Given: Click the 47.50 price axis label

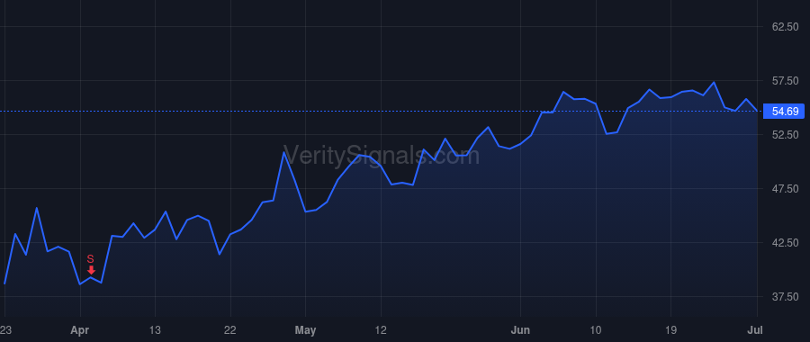Looking at the screenshot, I should [x=785, y=189].
